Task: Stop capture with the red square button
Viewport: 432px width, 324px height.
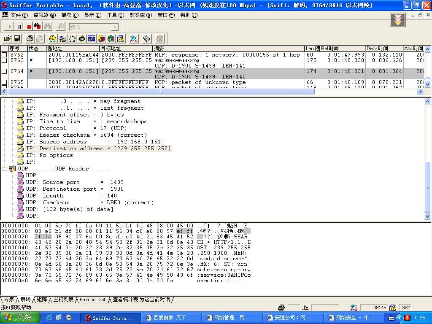Action: 29,27
